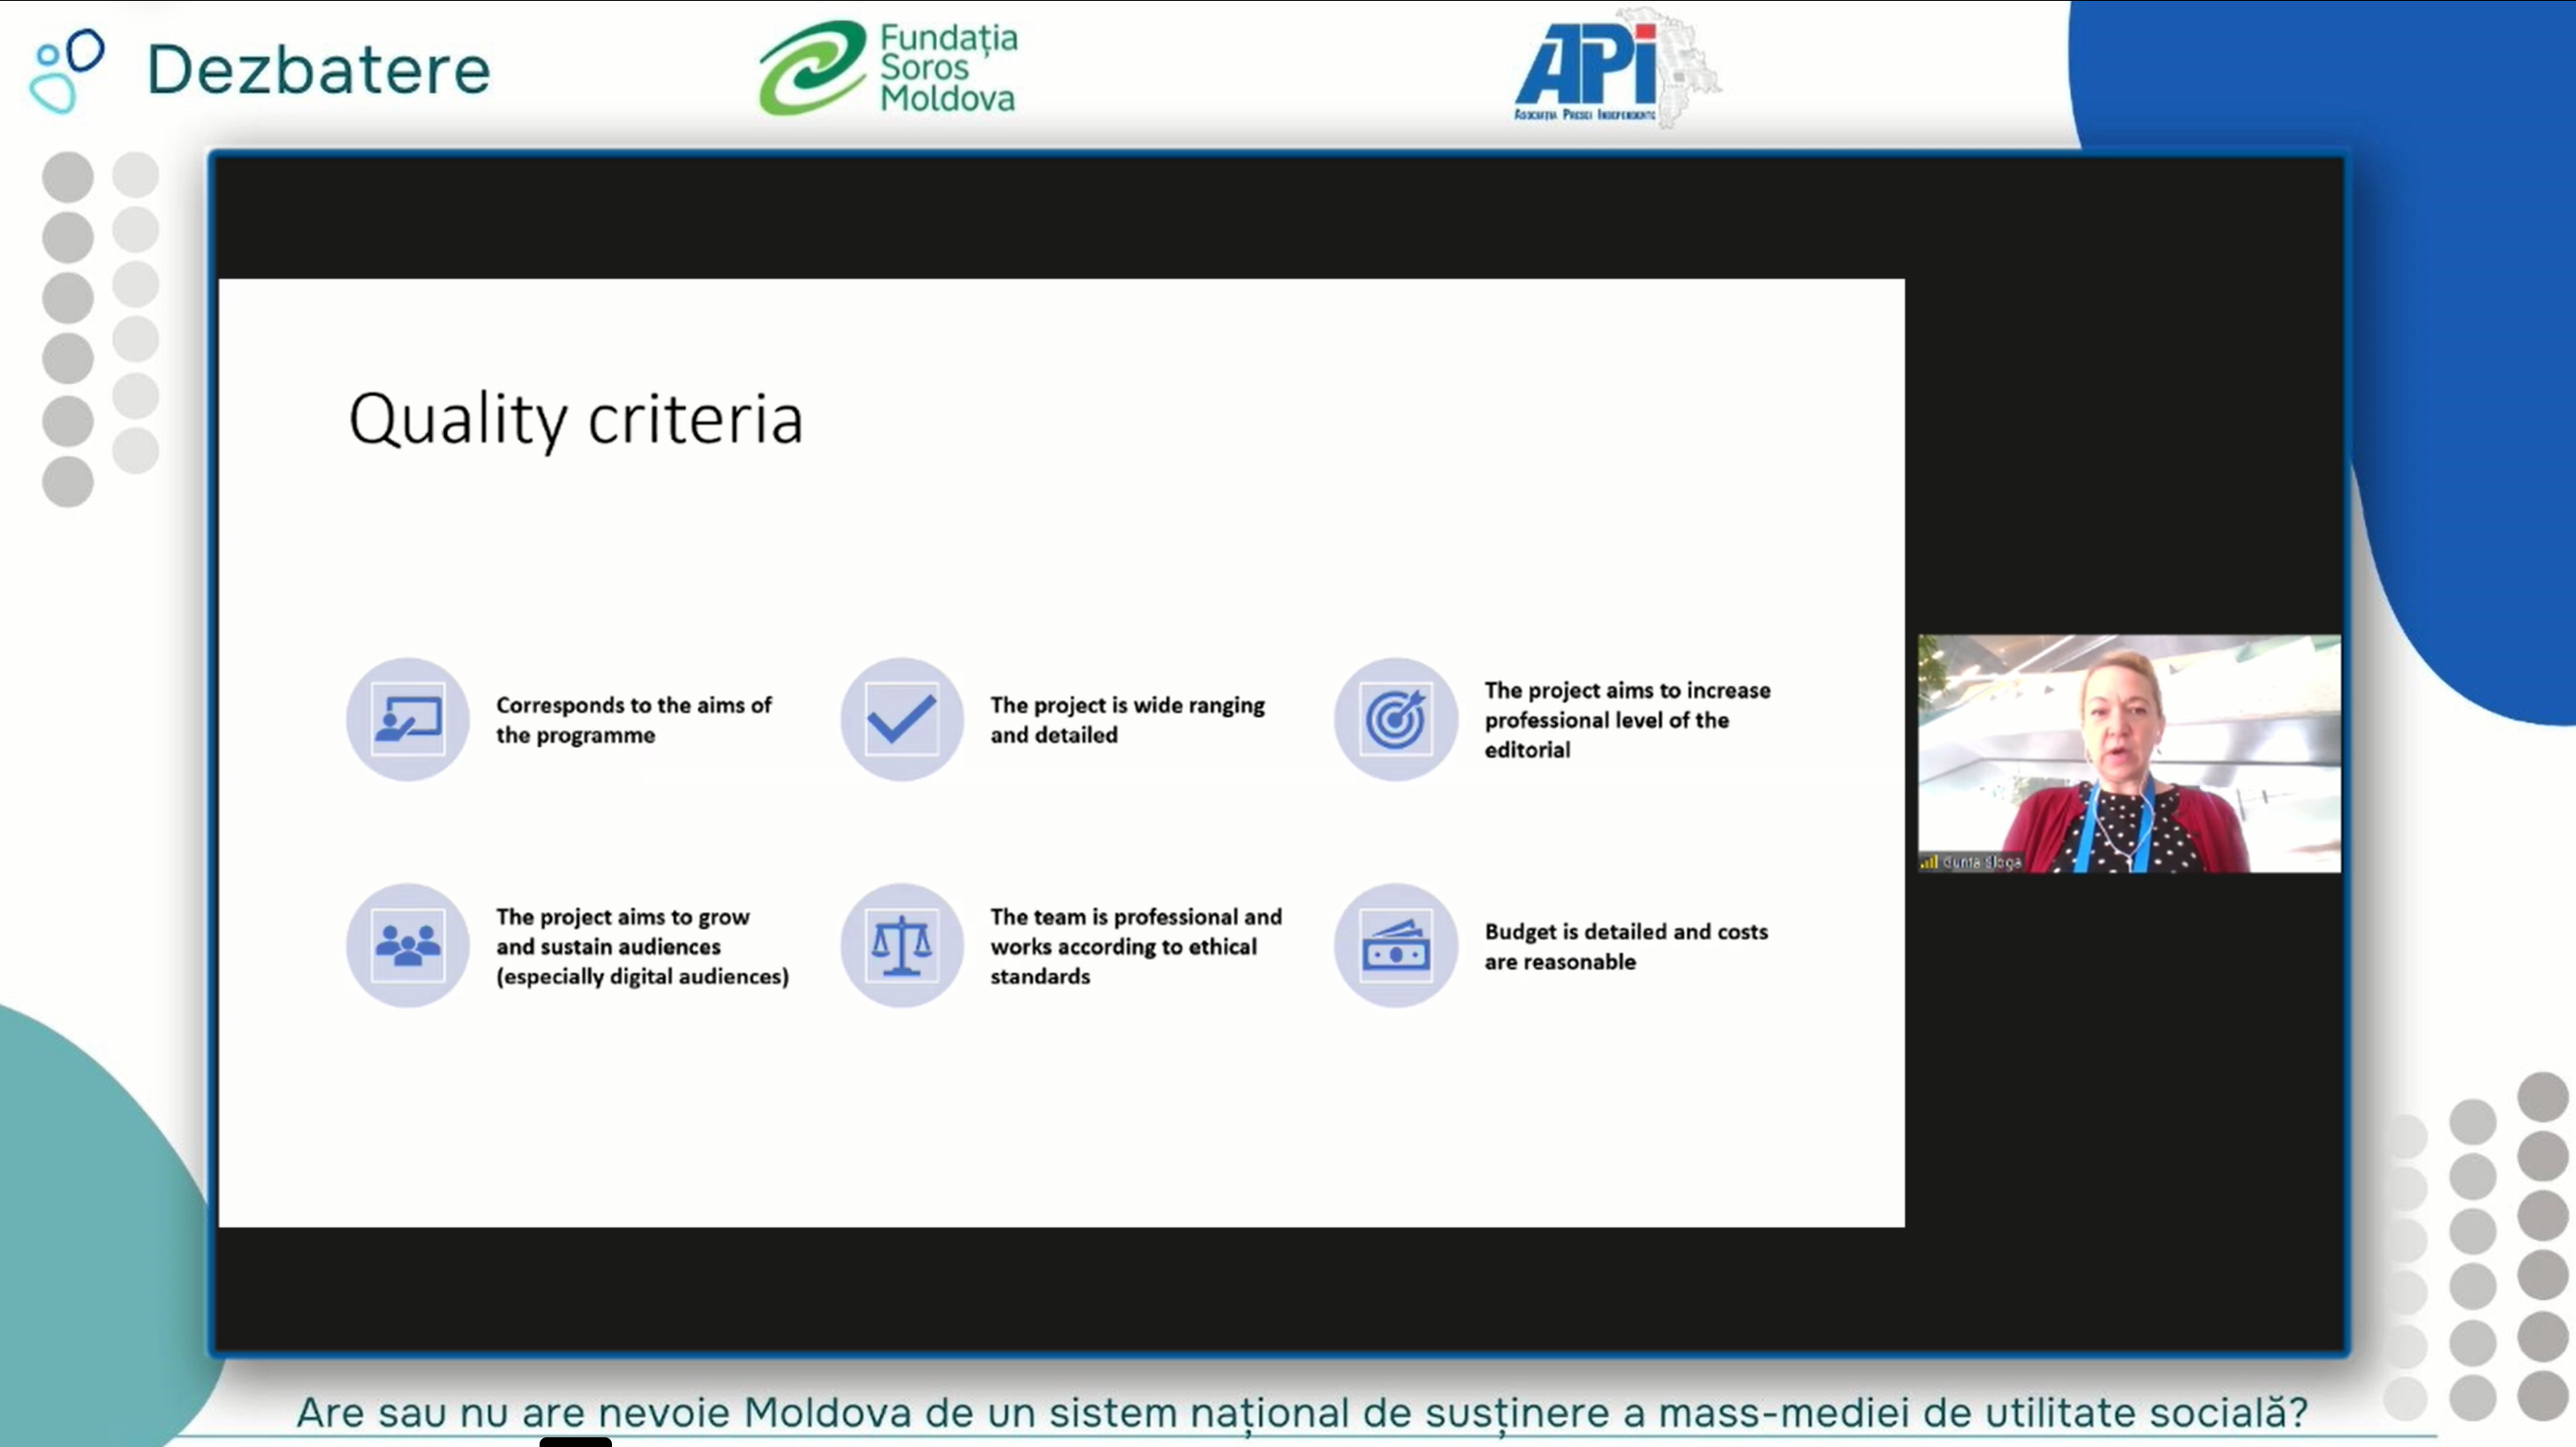Click the target bullseye icon on the slide

(x=1395, y=719)
